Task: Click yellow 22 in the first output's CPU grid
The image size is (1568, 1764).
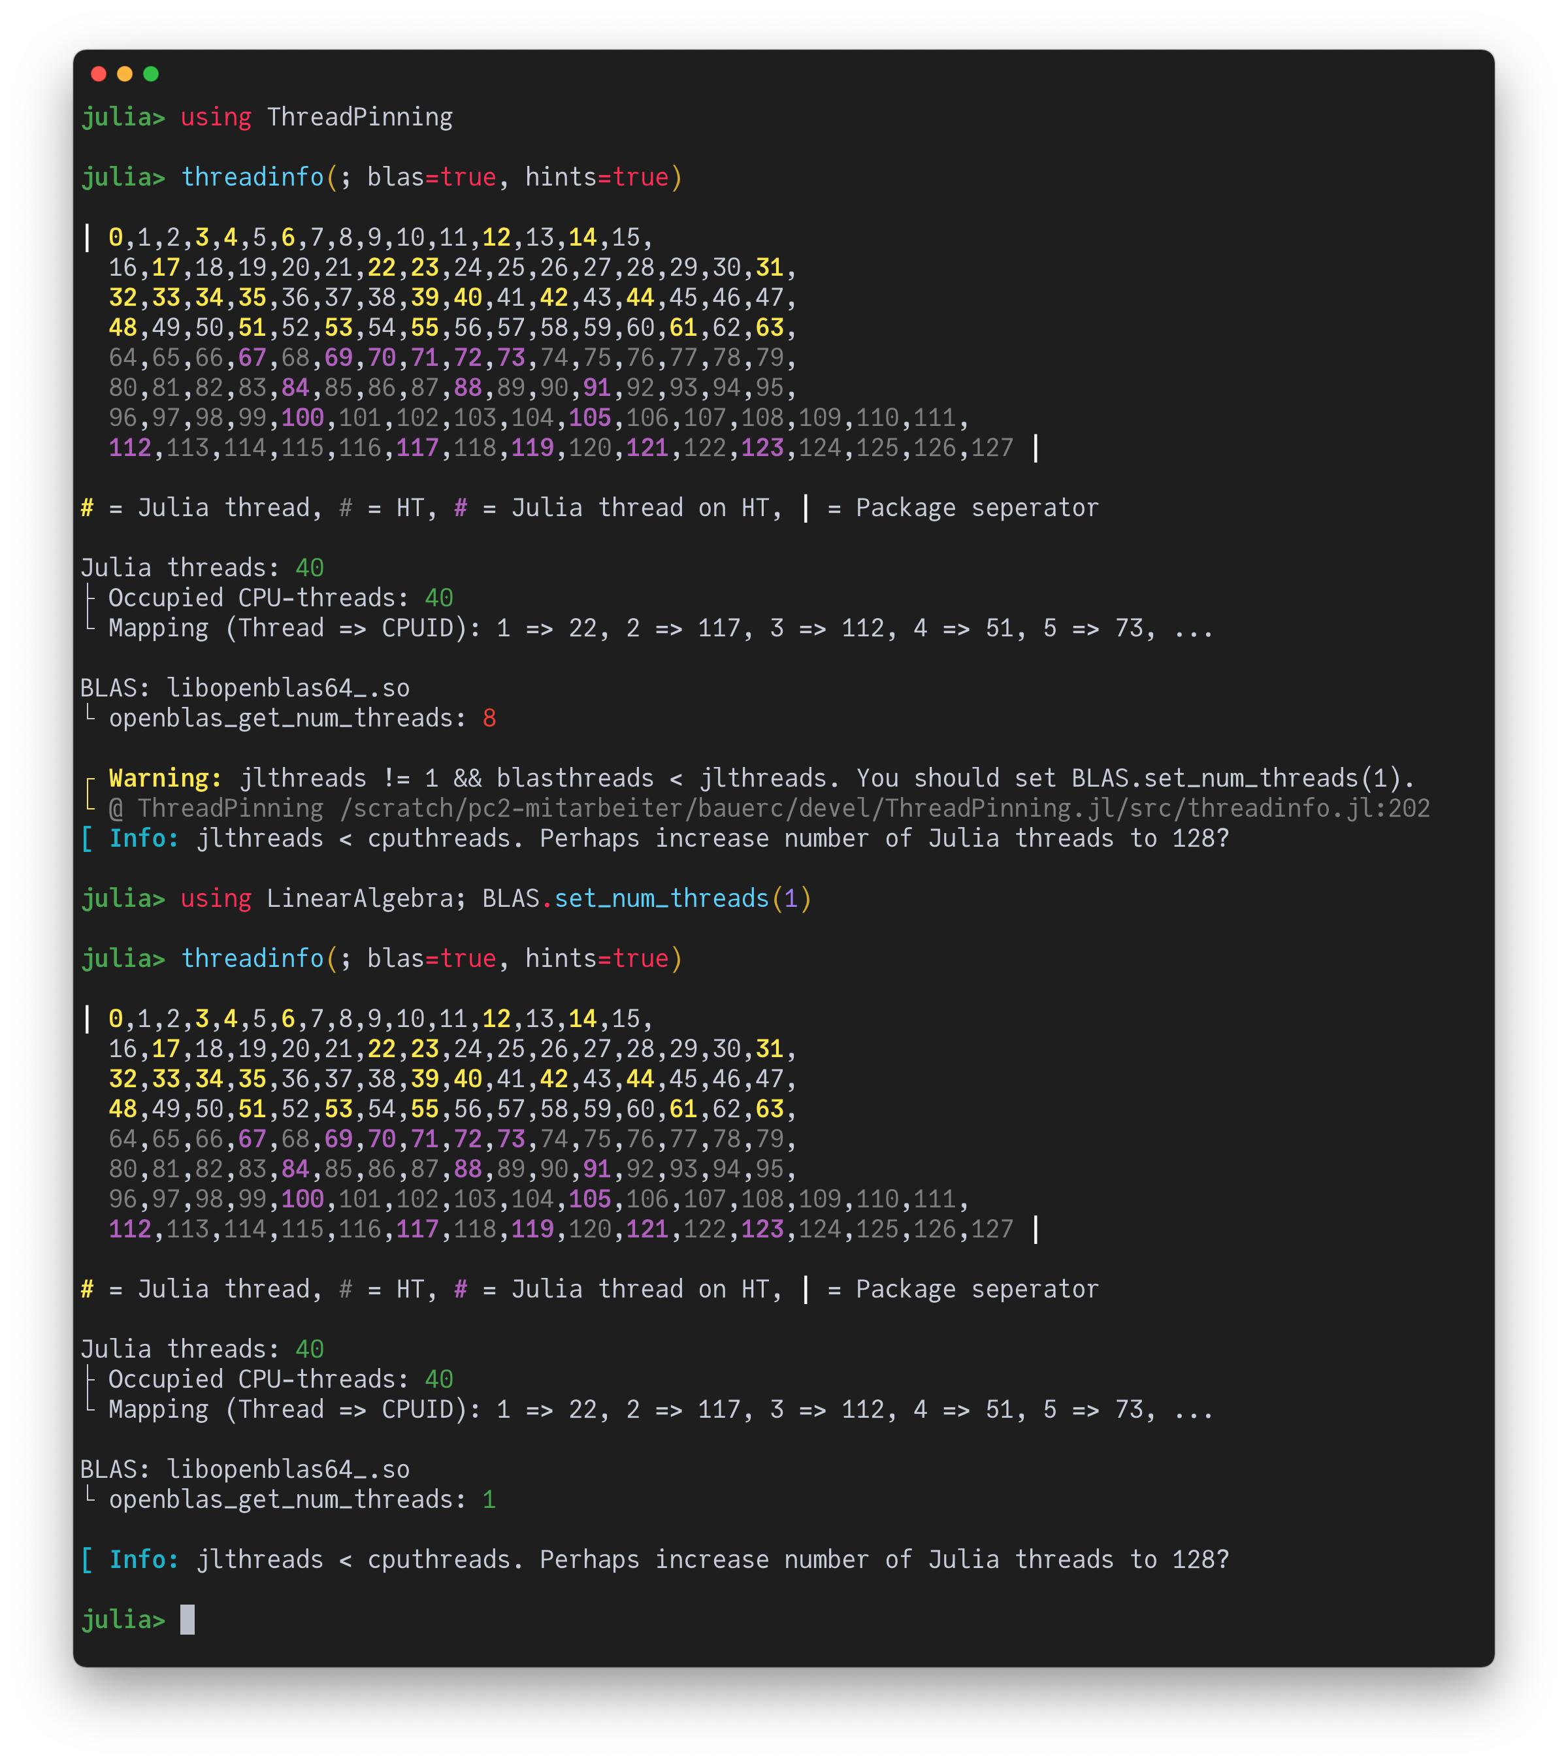Action: tap(382, 267)
